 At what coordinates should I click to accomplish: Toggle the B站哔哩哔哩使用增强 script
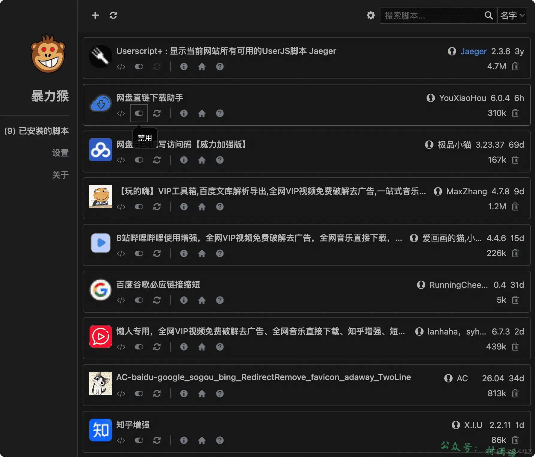pos(139,253)
